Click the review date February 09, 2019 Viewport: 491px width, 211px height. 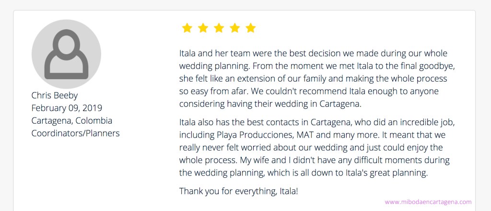pos(67,108)
